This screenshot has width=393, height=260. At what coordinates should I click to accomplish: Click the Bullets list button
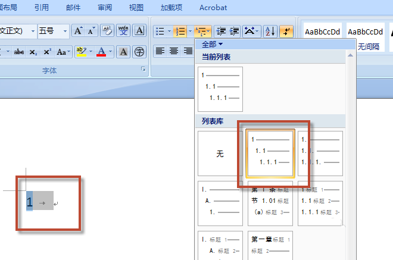click(160, 32)
